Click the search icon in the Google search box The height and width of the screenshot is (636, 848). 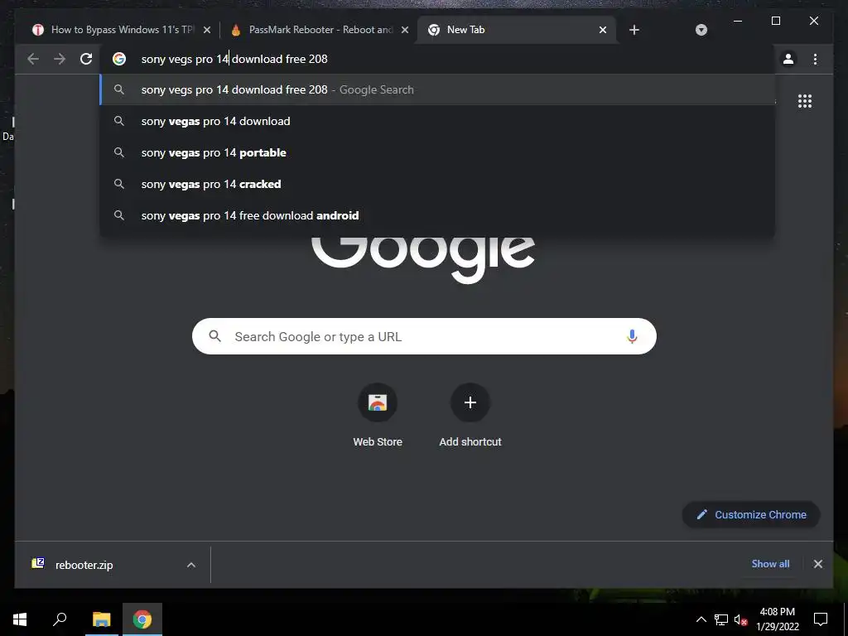click(x=215, y=336)
